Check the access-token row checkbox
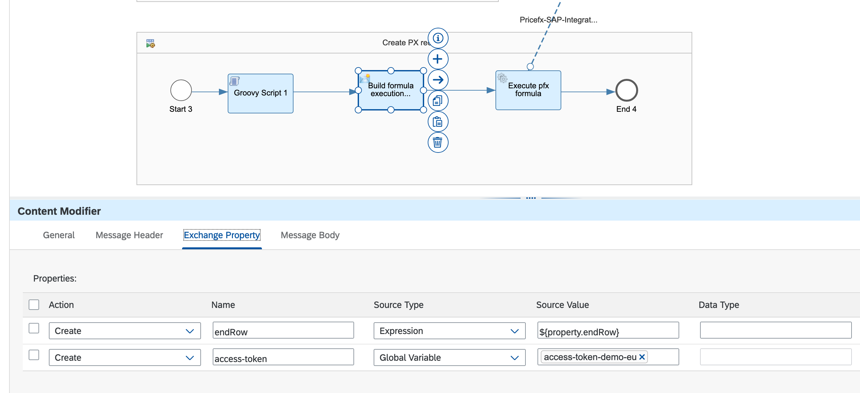The width and height of the screenshot is (860, 393). (34, 355)
